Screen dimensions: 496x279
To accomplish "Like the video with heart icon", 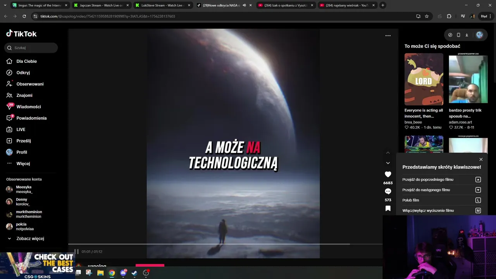I will [388, 174].
